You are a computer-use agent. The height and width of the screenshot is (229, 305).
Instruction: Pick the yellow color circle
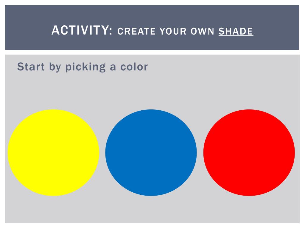(53, 152)
